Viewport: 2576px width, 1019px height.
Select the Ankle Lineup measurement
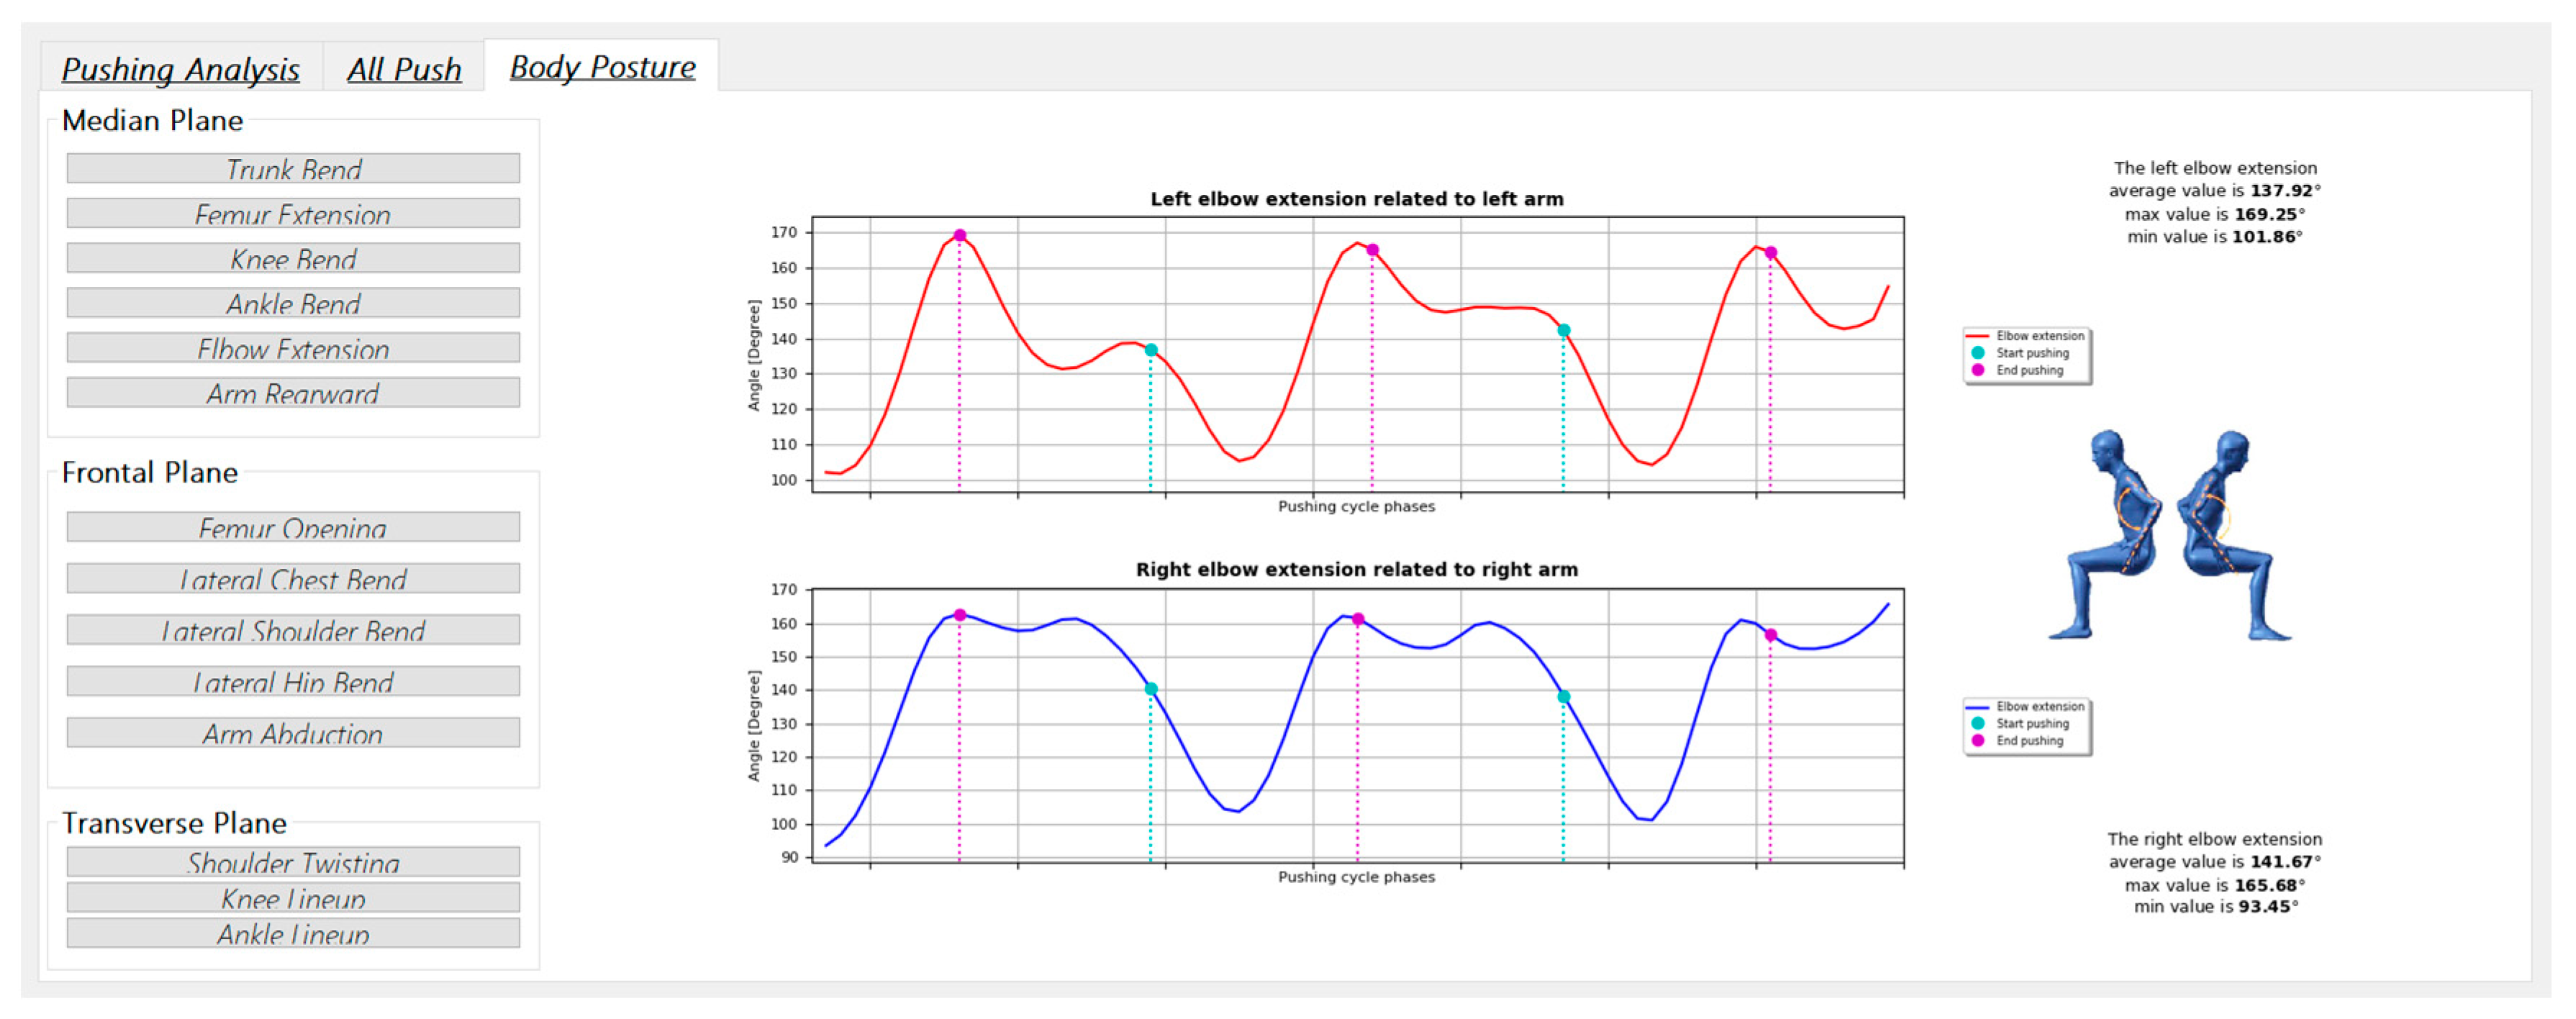(x=293, y=934)
